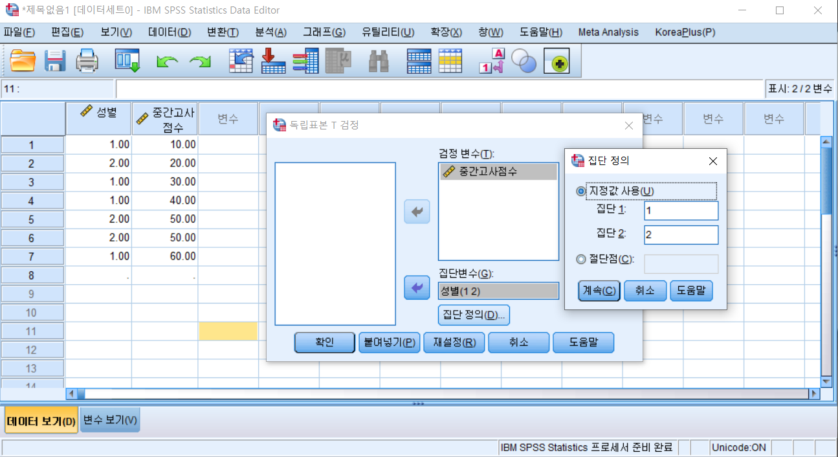Click the Run descriptive statistics icon
Viewport: 838px width, 457px height.
338,61
